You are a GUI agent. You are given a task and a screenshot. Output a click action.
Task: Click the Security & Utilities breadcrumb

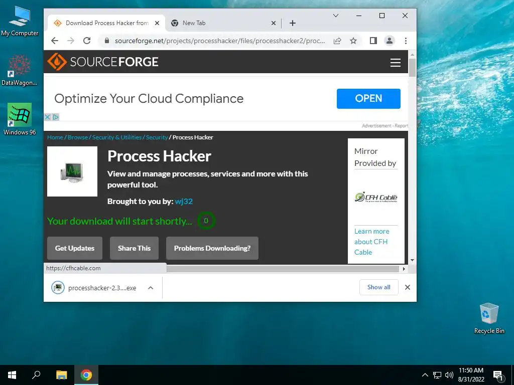coord(116,137)
